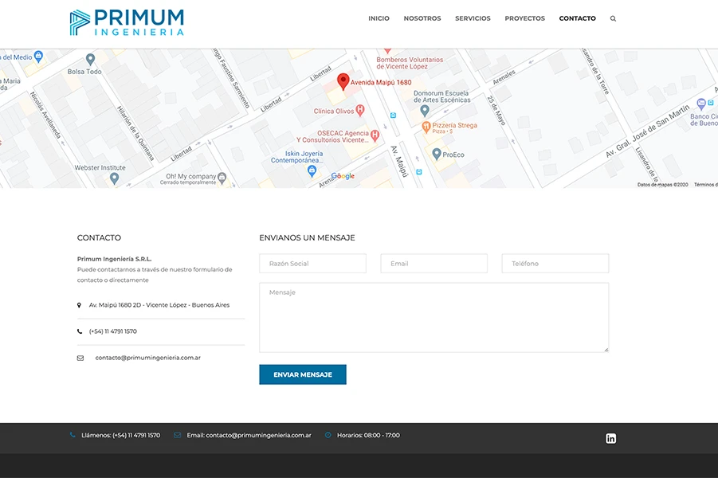Screen dimensions: 718x478
Task: Focus the Razón Social input field
Action: pyautogui.click(x=312, y=264)
